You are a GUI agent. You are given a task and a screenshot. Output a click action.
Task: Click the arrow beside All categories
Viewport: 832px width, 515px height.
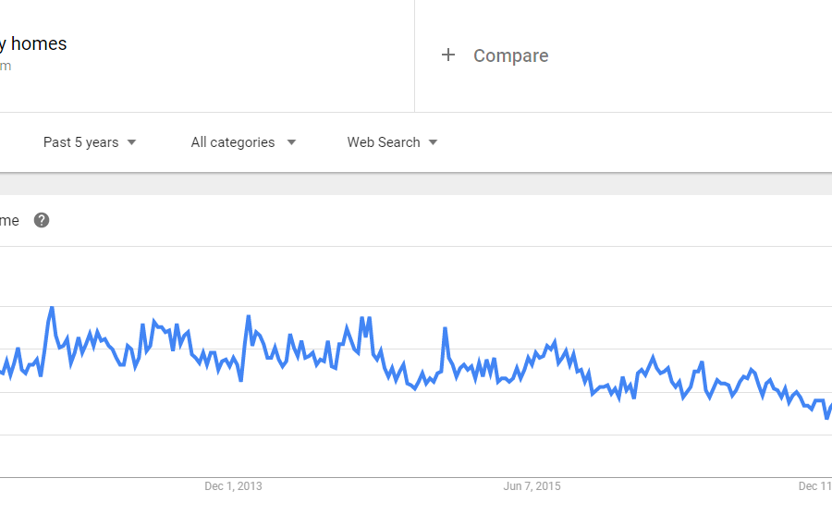(291, 142)
